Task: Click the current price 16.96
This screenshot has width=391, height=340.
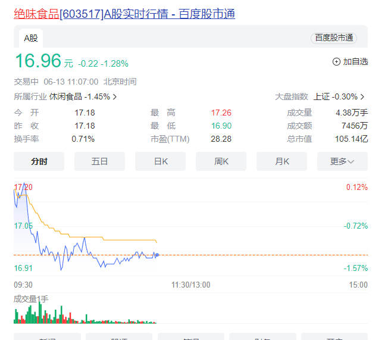Action: (38, 61)
